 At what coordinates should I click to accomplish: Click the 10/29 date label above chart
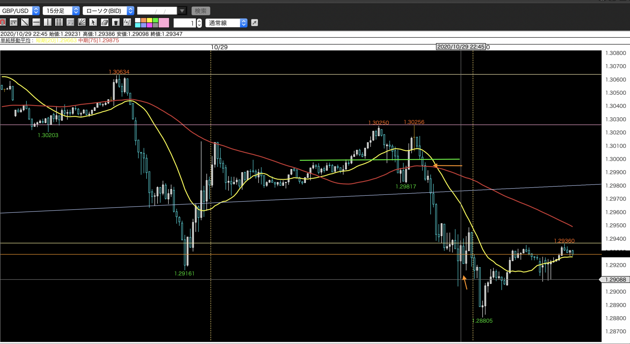pyautogui.click(x=219, y=47)
